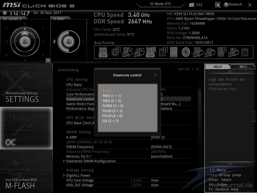Choose TWO (1 + 1) core option
The height and width of the screenshot is (193, 257).
click(112, 96)
